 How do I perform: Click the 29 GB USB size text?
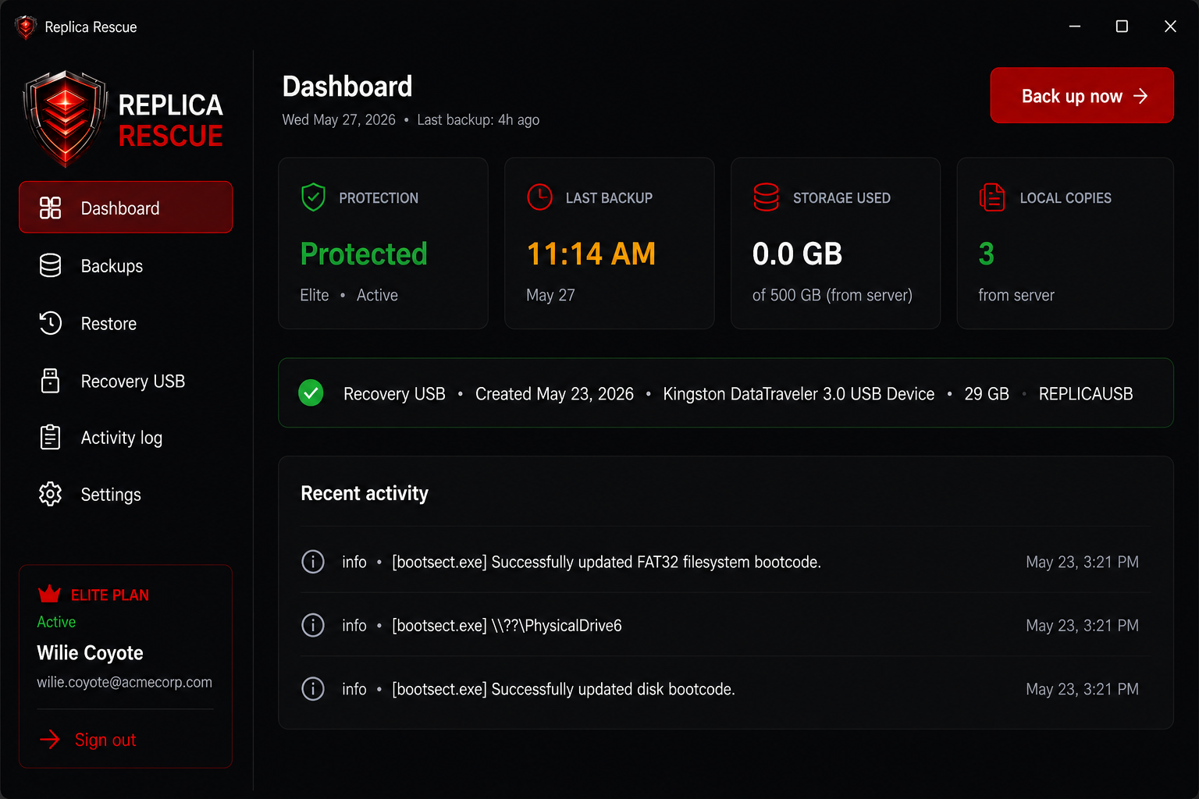click(x=987, y=393)
